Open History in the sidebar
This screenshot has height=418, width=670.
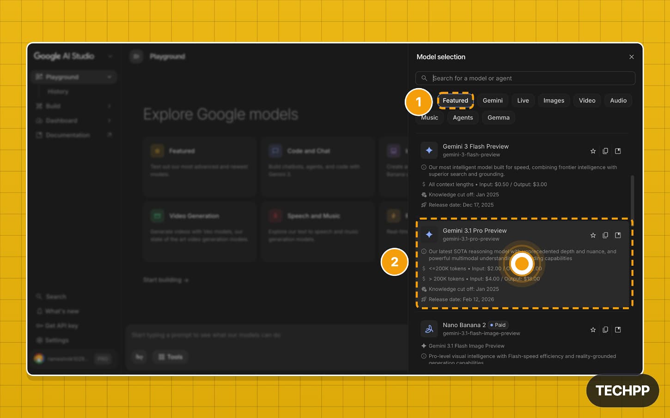(58, 91)
